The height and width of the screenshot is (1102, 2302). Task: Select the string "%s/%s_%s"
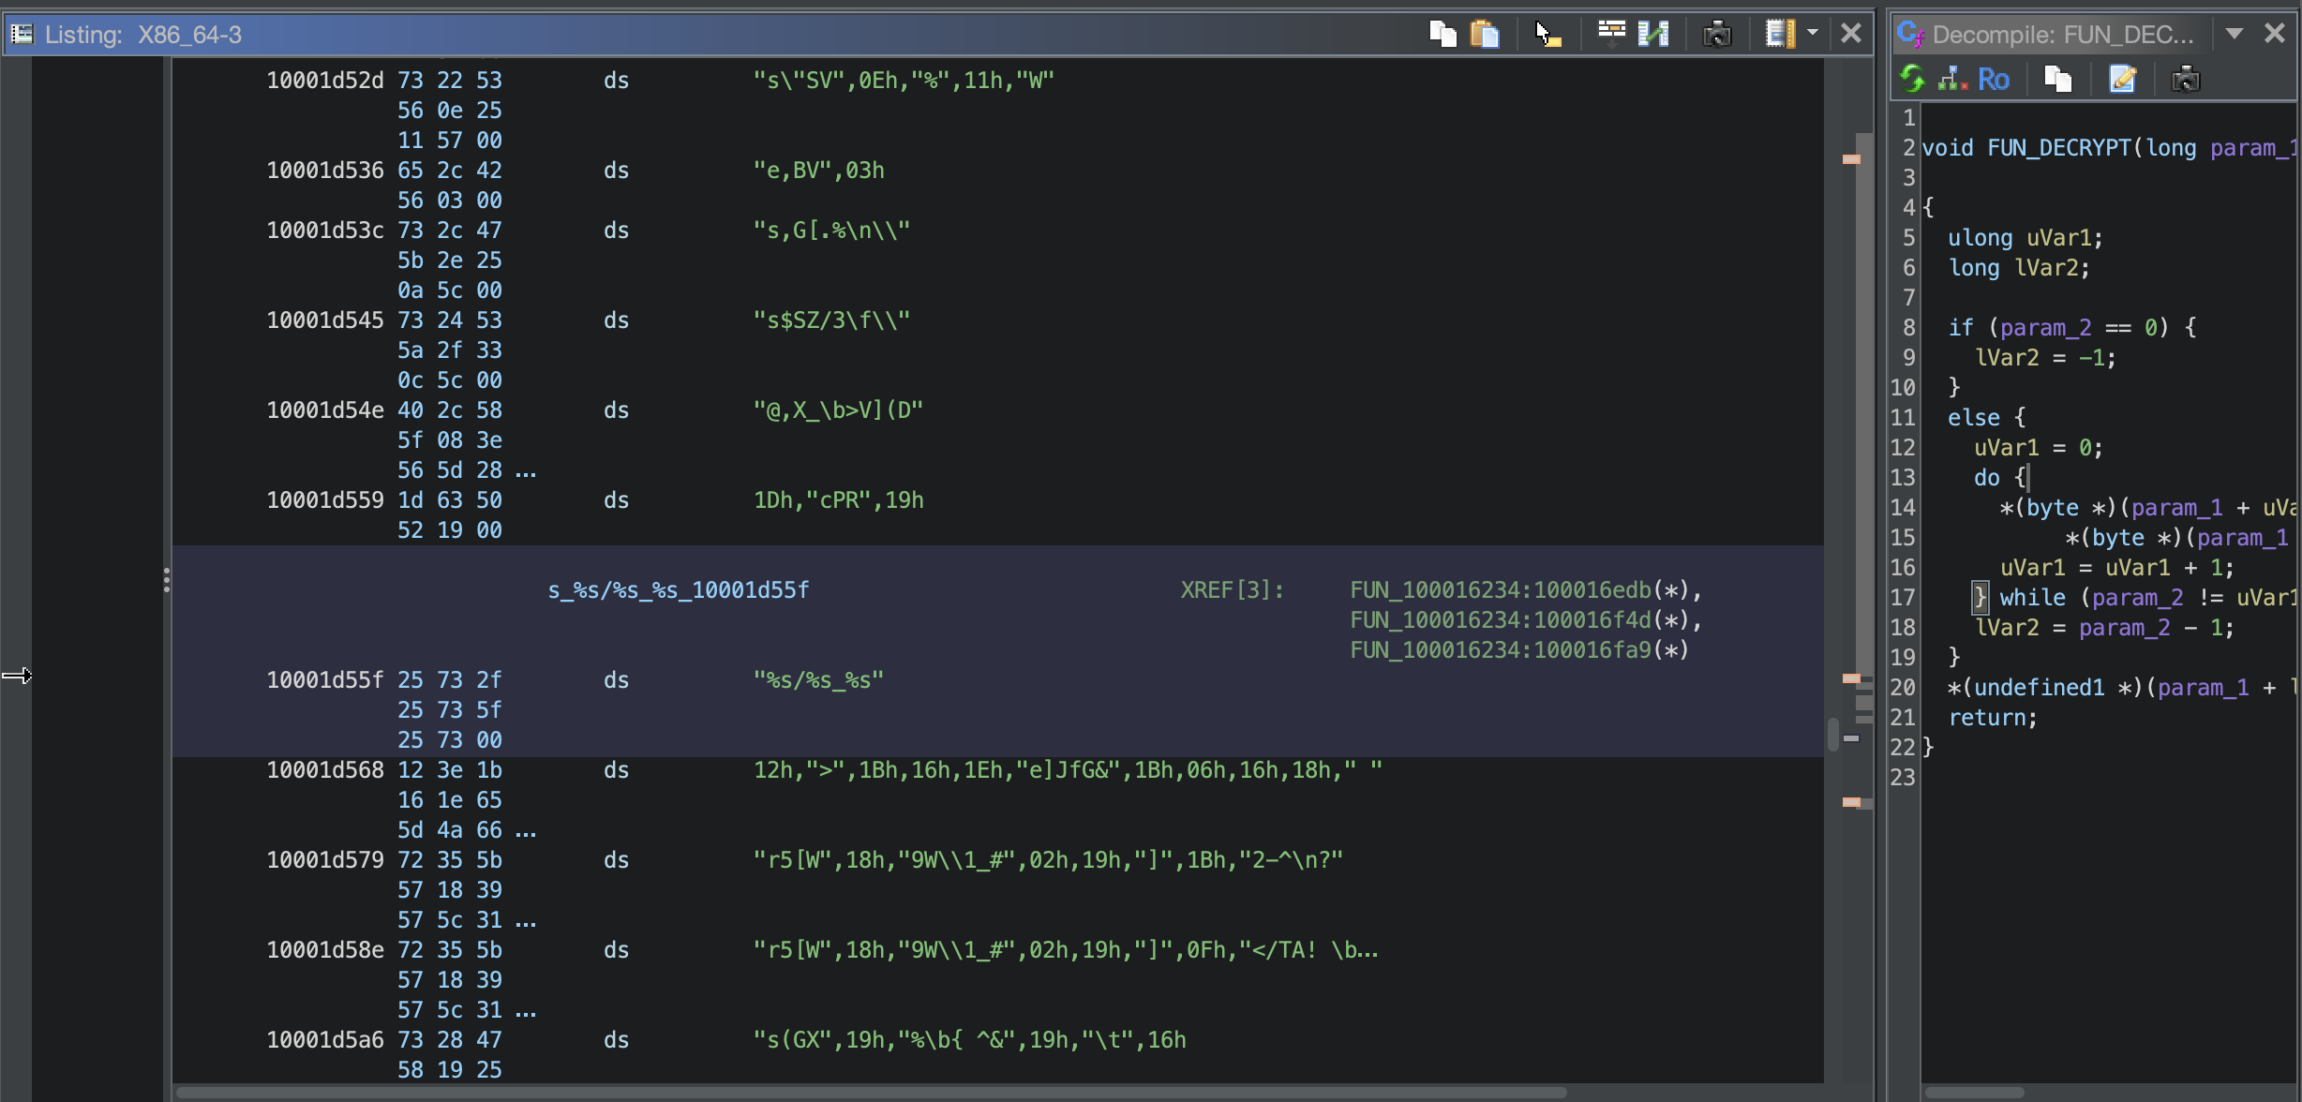pyautogui.click(x=819, y=680)
